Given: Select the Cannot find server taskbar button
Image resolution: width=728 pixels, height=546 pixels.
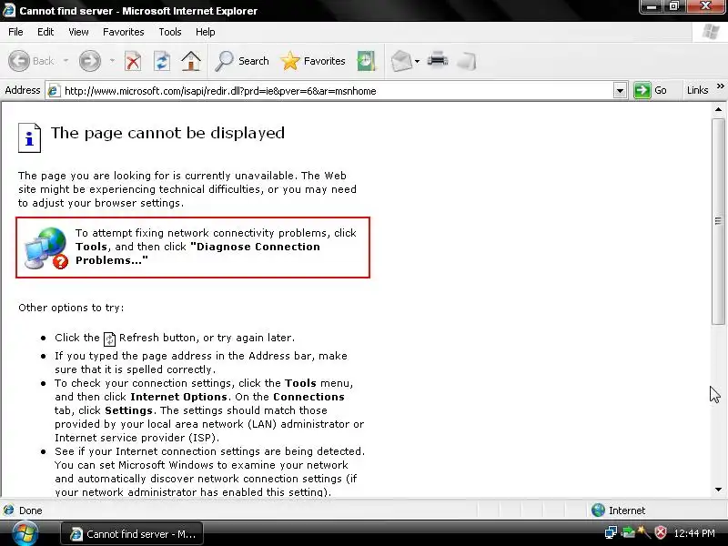Looking at the screenshot, I should click(132, 534).
